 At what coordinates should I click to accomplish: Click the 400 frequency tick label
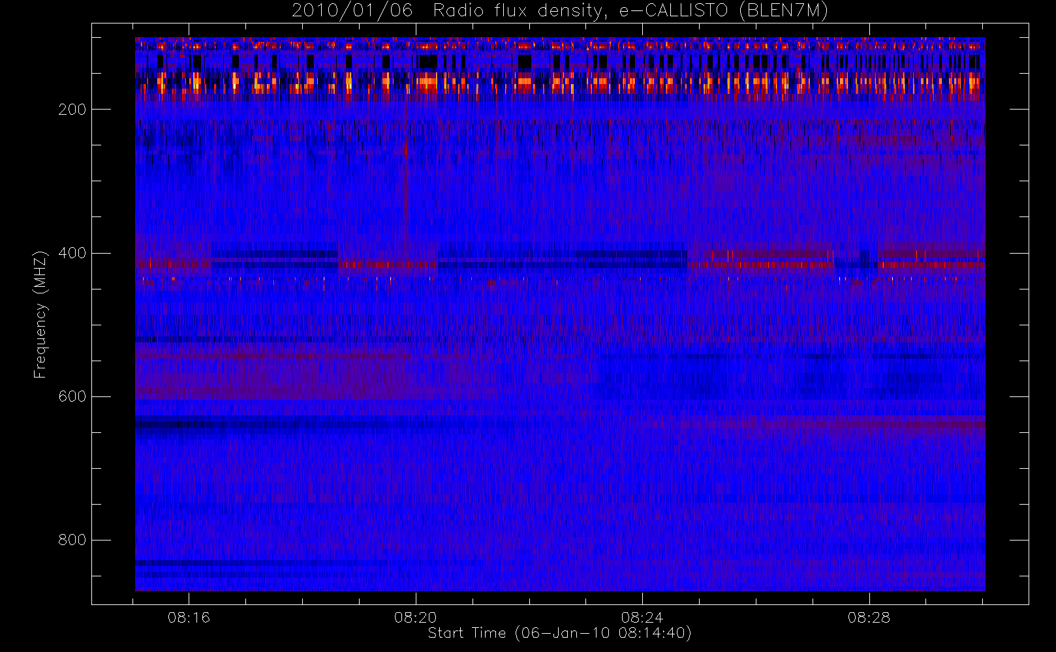coord(72,253)
